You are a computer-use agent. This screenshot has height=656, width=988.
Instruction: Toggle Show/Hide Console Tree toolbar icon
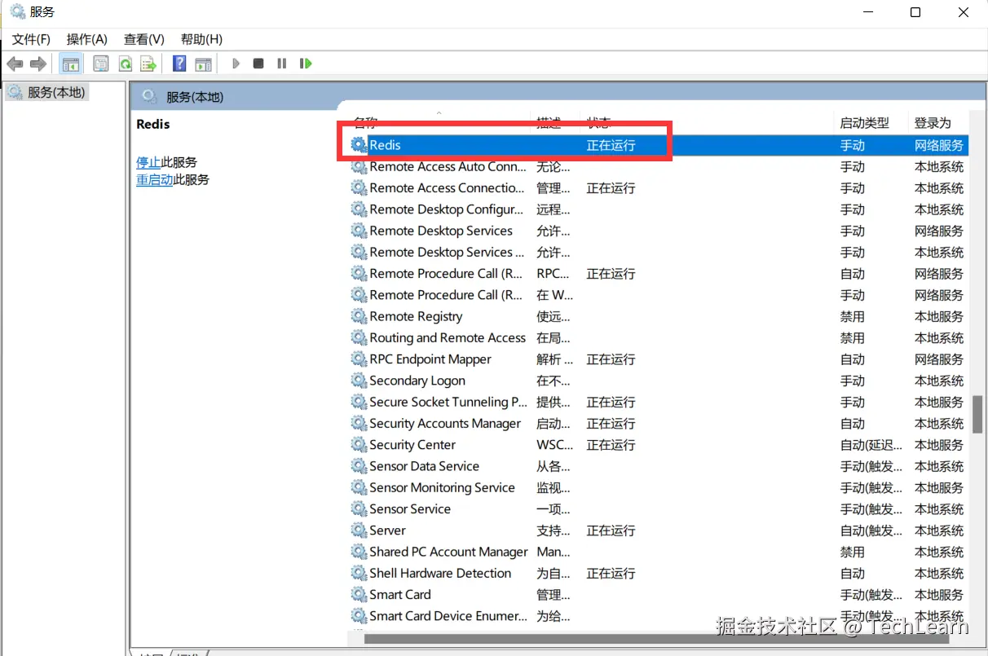[x=71, y=64]
